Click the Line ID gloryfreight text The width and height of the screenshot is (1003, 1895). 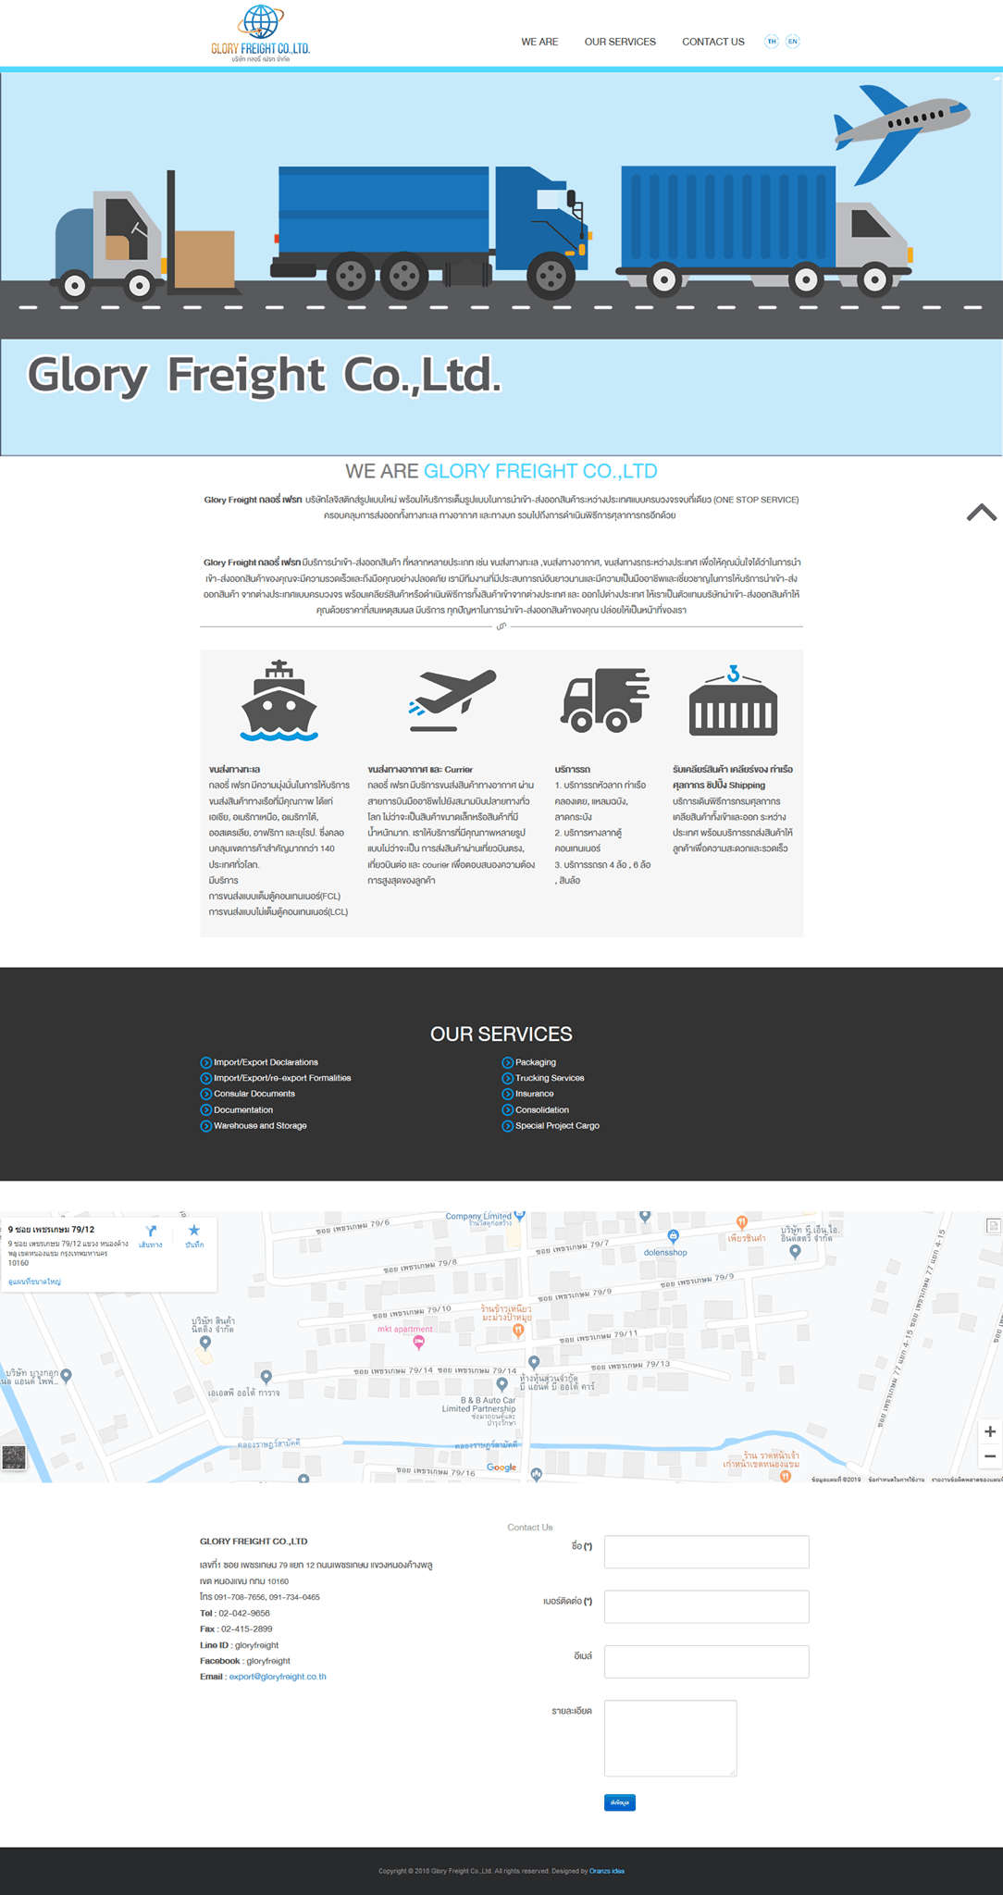click(239, 1645)
